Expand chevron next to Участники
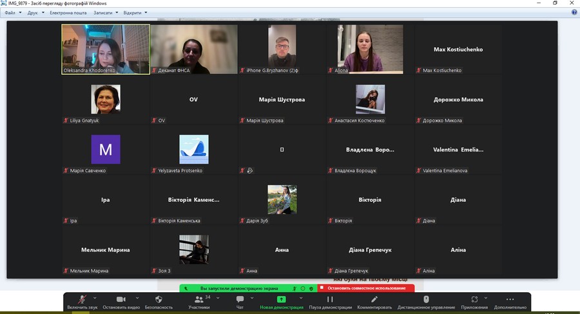Image resolution: width=580 pixels, height=314 pixels. point(218,298)
